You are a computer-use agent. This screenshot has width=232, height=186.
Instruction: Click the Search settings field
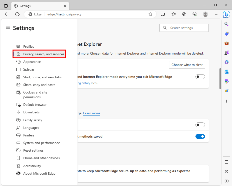click(x=184, y=28)
